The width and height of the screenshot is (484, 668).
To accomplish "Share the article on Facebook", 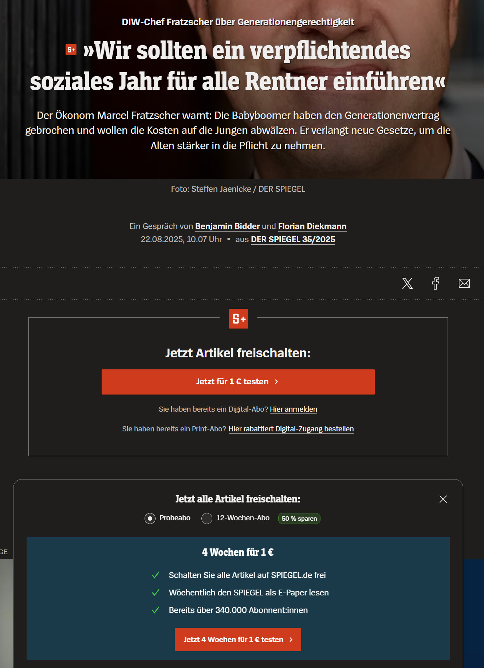I will [436, 283].
